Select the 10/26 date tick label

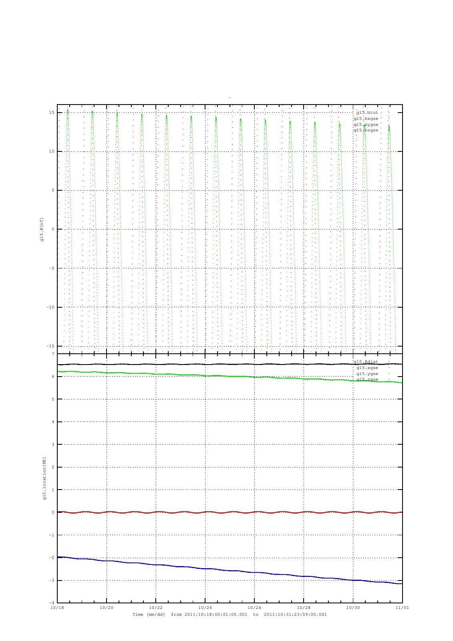254,607
